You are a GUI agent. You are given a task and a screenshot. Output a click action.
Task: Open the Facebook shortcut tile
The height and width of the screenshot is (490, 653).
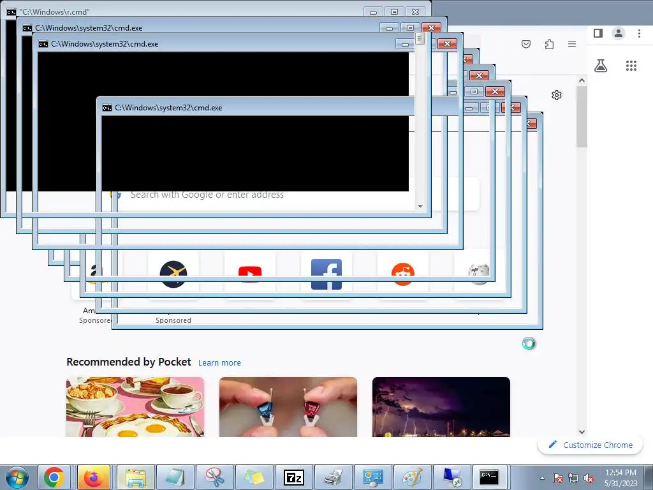click(326, 274)
